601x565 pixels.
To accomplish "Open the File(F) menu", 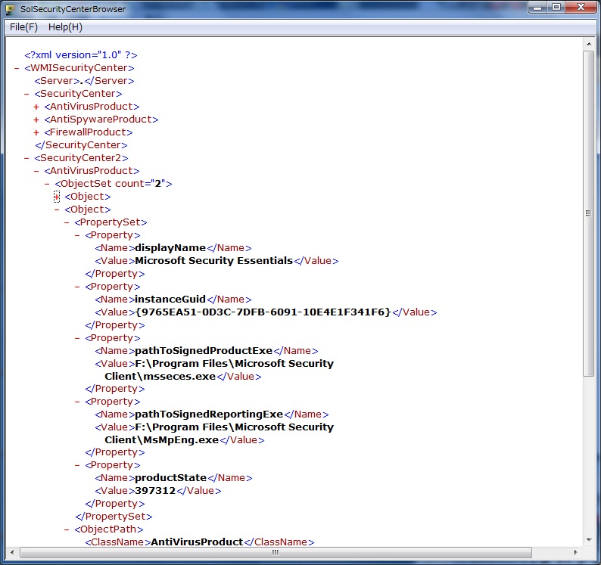I will [x=23, y=26].
